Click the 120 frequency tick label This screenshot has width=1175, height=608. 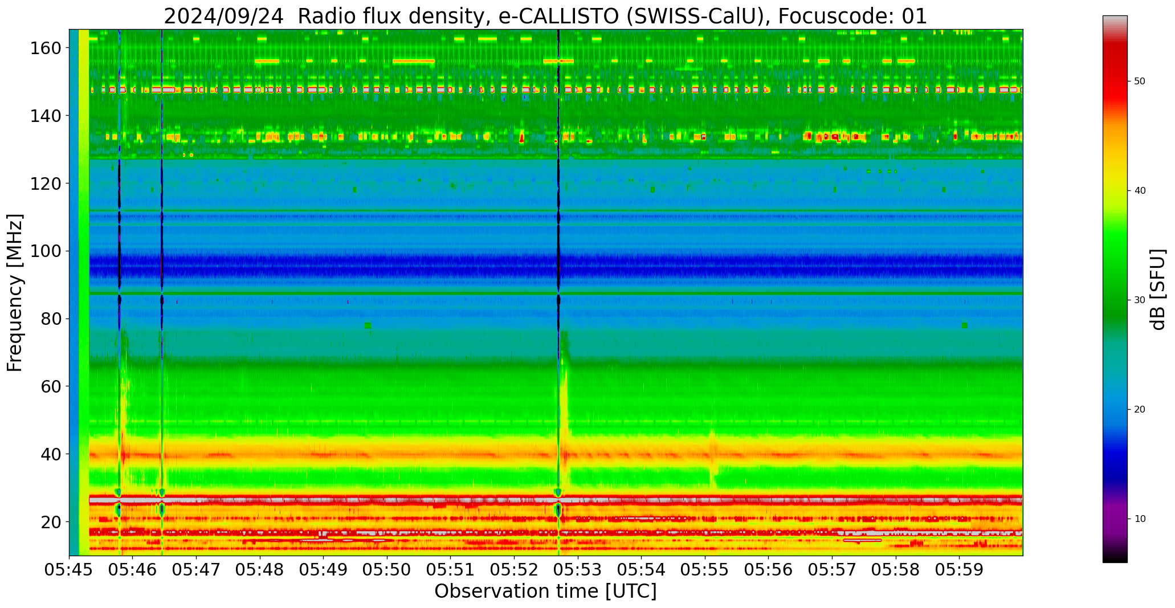click(x=46, y=183)
